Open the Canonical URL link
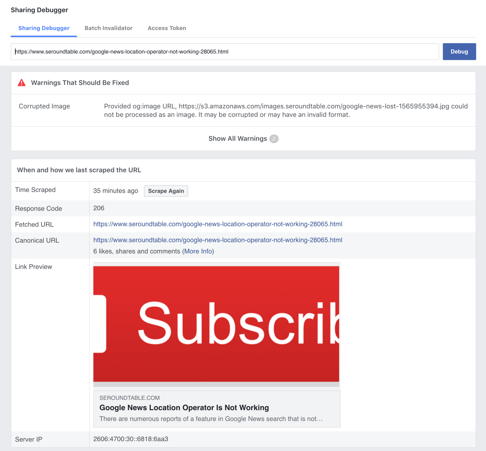Screen dimensions: 486x451 click(x=218, y=240)
